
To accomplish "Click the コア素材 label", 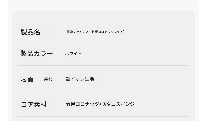I will 34,105.
